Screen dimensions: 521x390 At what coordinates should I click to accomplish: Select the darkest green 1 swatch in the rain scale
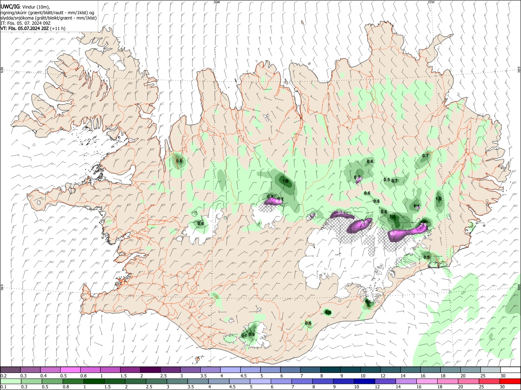[x=94, y=381]
